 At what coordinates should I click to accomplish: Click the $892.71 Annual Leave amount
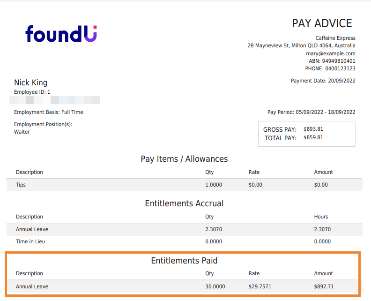324,286
